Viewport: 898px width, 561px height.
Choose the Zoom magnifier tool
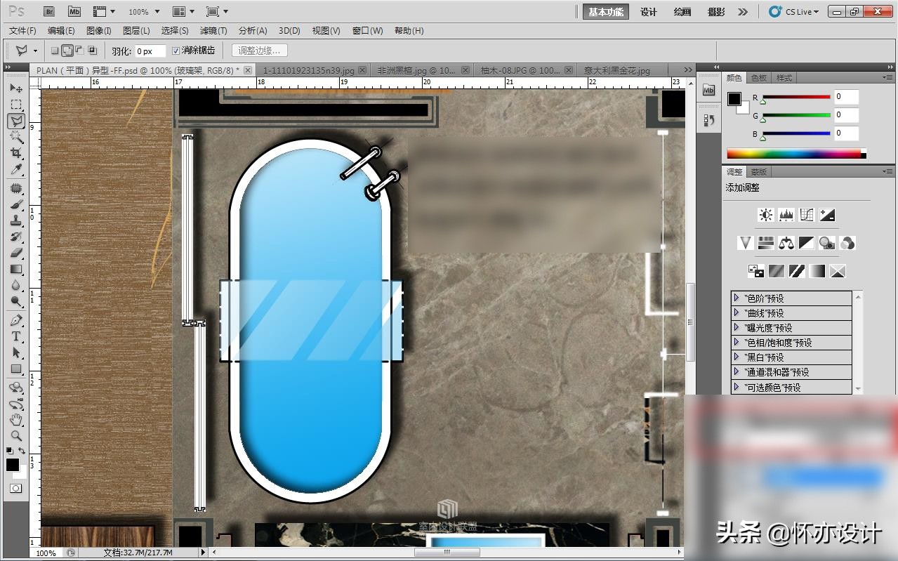click(x=16, y=435)
